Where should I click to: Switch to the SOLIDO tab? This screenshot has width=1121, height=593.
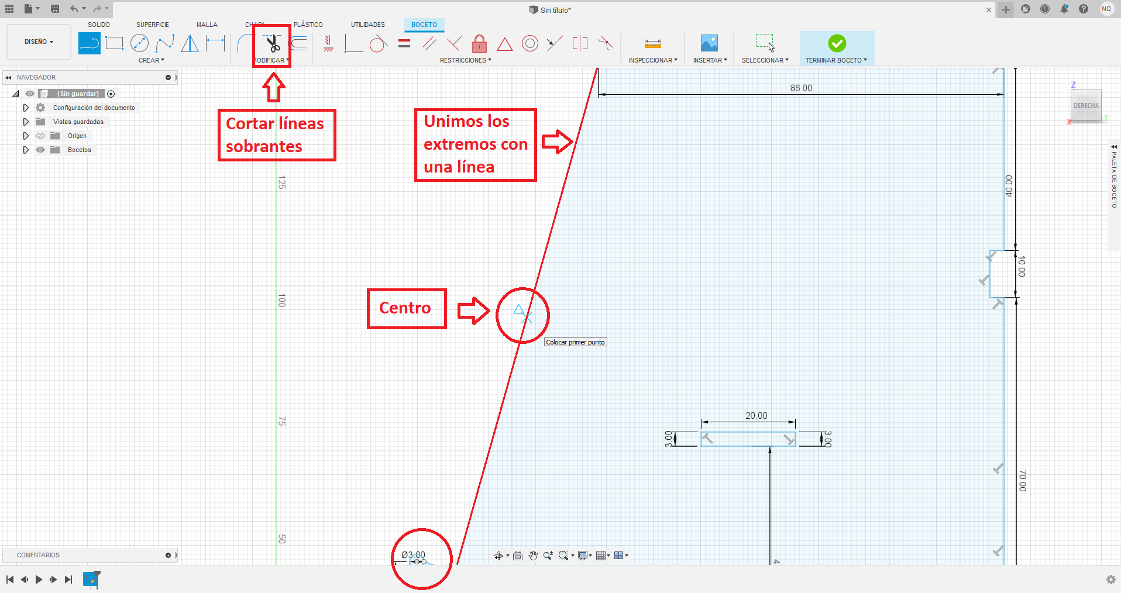99,25
